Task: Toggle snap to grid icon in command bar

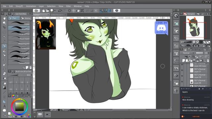Action: pyautogui.click(x=110, y=11)
